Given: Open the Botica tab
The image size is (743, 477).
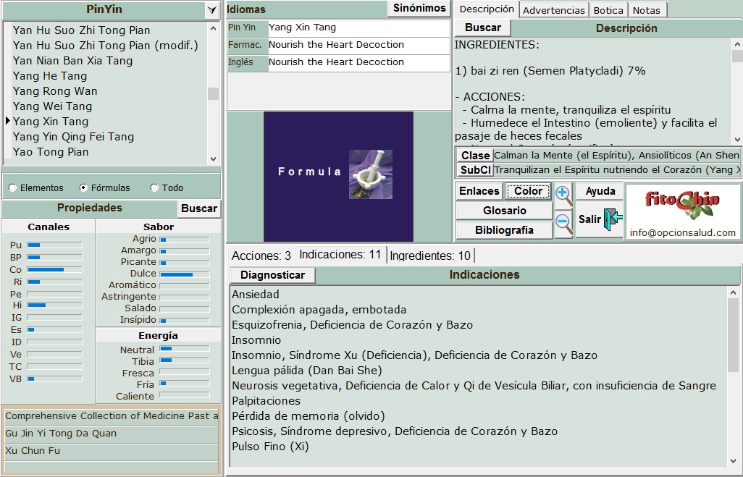Looking at the screenshot, I should (608, 10).
